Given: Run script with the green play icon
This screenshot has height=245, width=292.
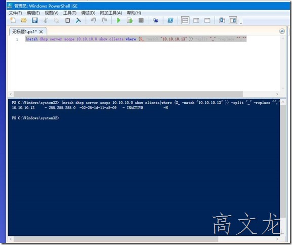Looking at the screenshot, I should [118, 20].
